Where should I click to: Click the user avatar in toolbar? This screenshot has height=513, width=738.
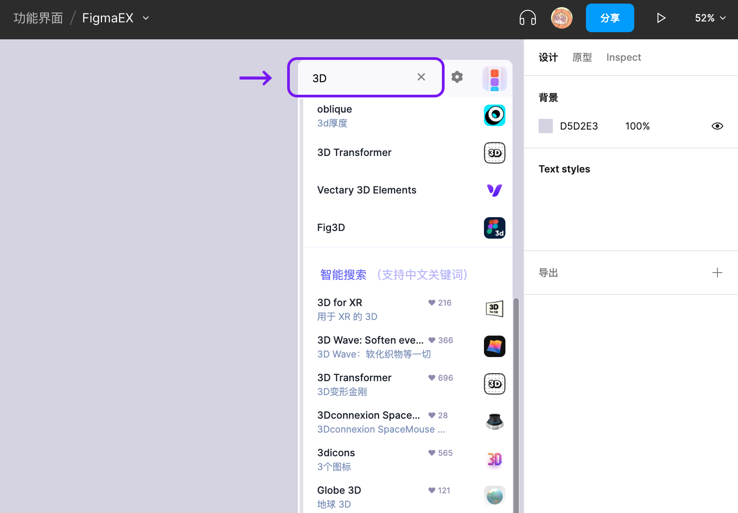562,18
